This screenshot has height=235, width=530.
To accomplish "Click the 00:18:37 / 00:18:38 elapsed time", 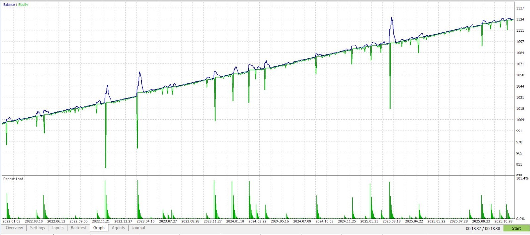I will [x=483, y=228].
